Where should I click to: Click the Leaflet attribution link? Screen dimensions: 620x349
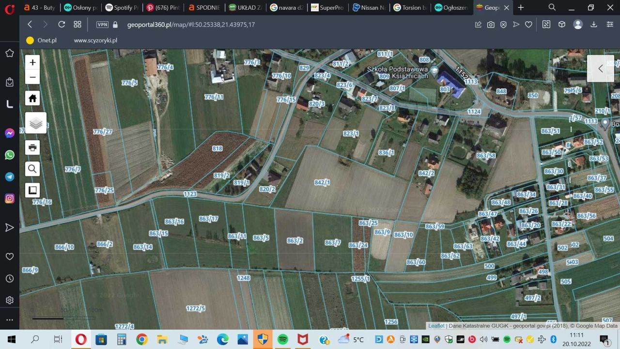tap(436, 326)
